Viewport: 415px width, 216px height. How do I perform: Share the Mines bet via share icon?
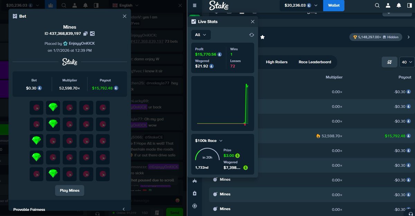92,34
